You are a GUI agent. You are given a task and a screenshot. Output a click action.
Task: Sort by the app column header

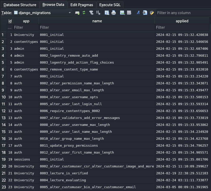coord(26,21)
